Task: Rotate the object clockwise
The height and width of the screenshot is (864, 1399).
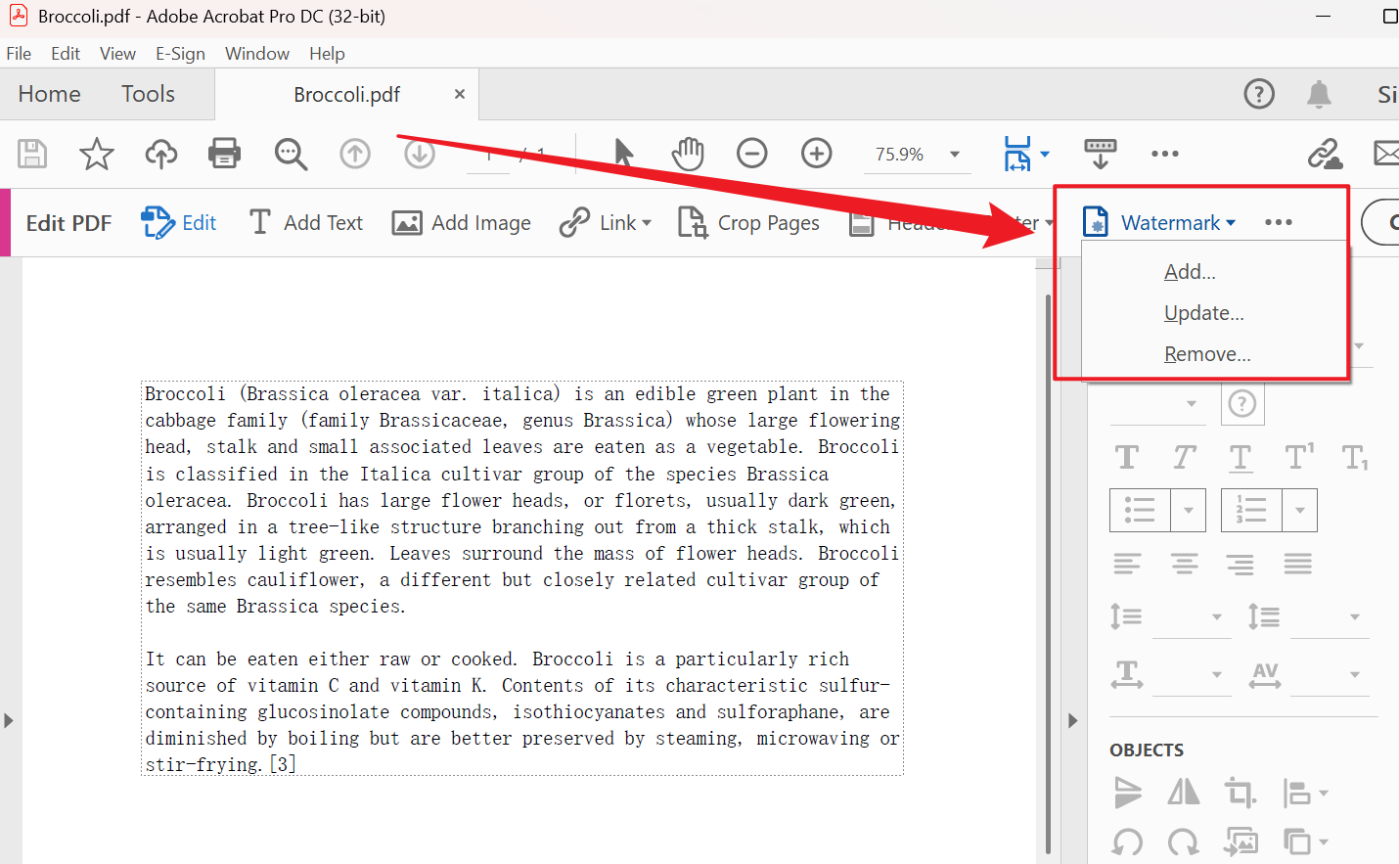Action: (x=1184, y=841)
